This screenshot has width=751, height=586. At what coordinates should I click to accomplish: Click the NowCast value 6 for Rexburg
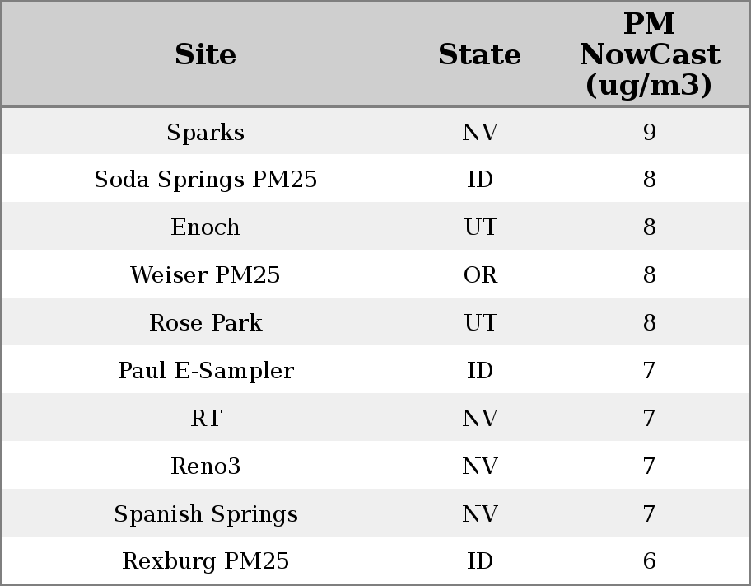[649, 561]
